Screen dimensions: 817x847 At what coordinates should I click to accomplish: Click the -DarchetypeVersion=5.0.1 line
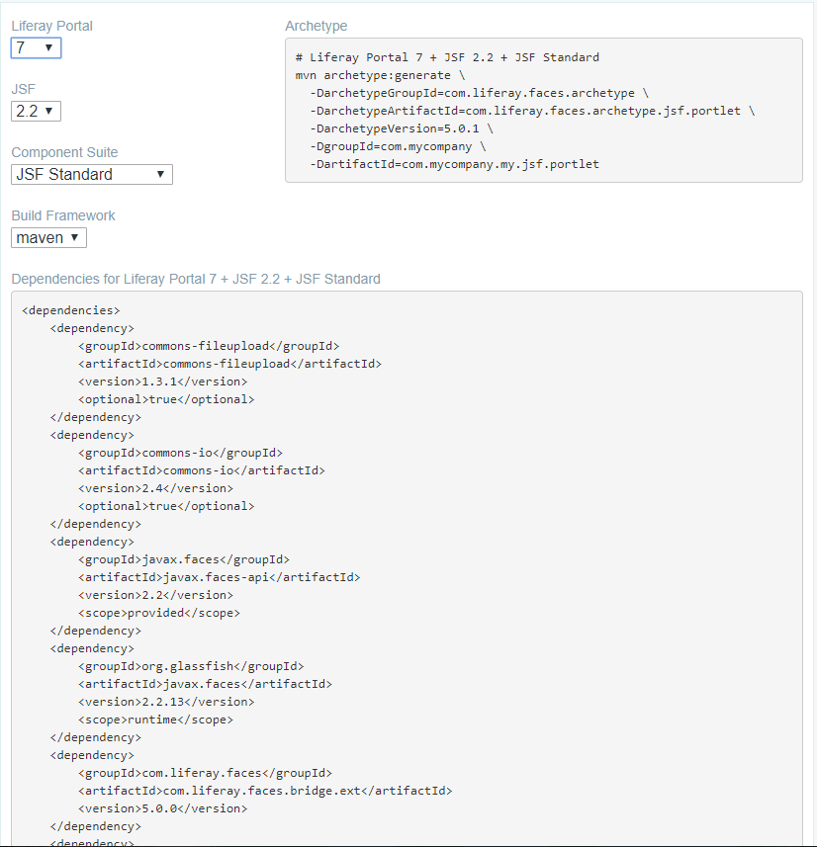(x=402, y=128)
